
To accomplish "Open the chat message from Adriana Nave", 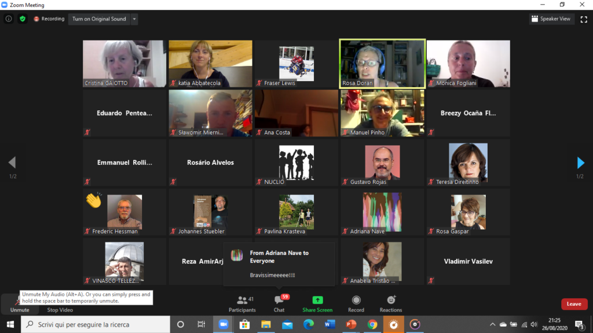I will coord(279,264).
